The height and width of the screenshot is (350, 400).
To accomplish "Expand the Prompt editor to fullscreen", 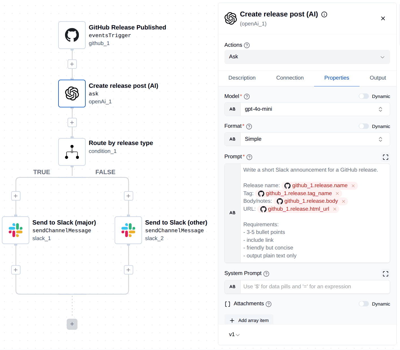I will (x=386, y=157).
